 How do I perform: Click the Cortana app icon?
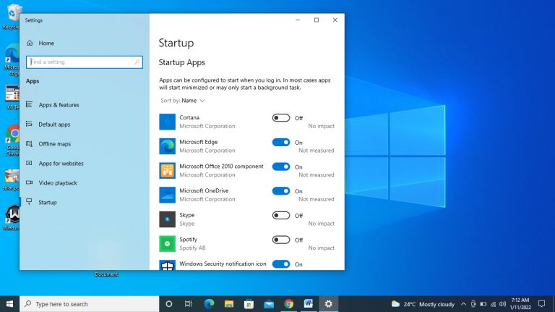[167, 122]
